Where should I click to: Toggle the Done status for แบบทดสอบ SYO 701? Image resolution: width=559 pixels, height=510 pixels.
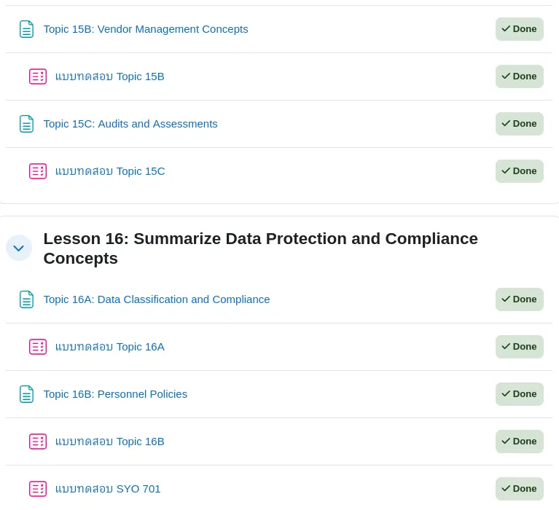[x=520, y=489]
